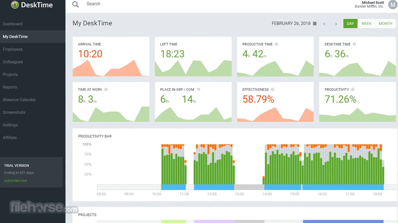The height and width of the screenshot is (223, 398).
Task: Click the blue timeline segment starting near 10:00
Action: point(173,187)
